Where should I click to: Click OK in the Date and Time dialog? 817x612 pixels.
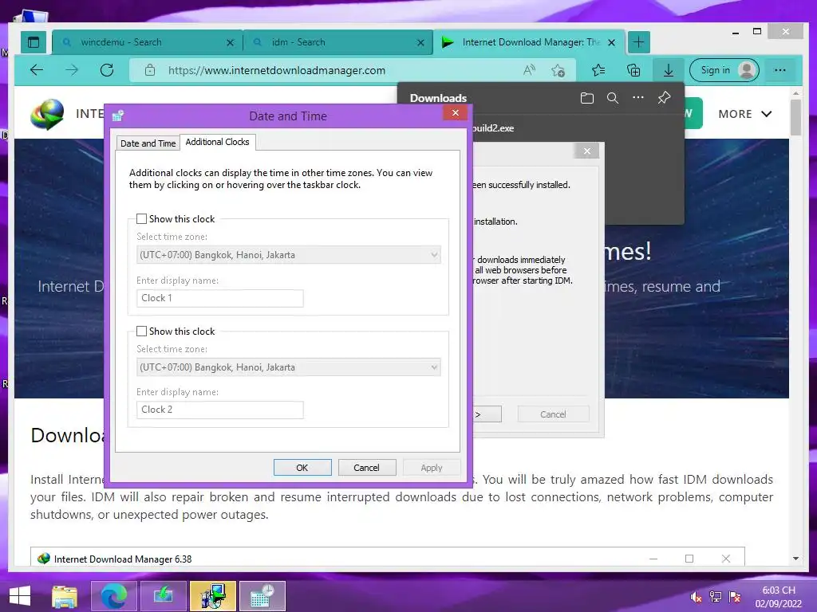pyautogui.click(x=302, y=467)
